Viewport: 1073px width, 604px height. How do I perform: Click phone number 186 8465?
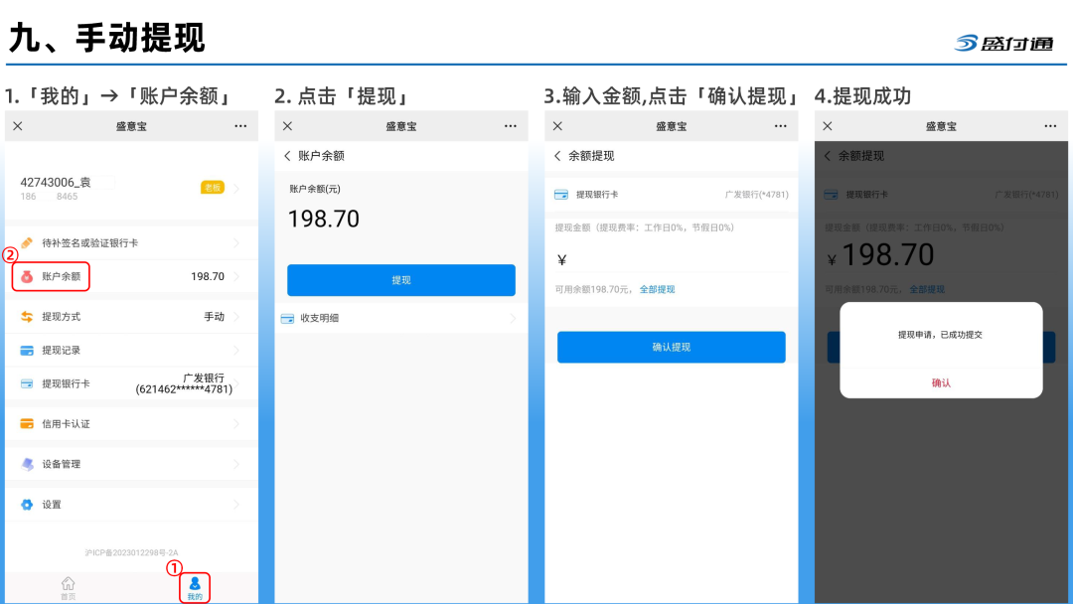(x=49, y=197)
